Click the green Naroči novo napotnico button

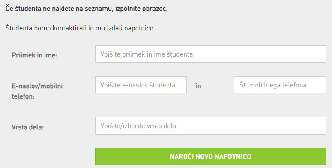pyautogui.click(x=210, y=156)
